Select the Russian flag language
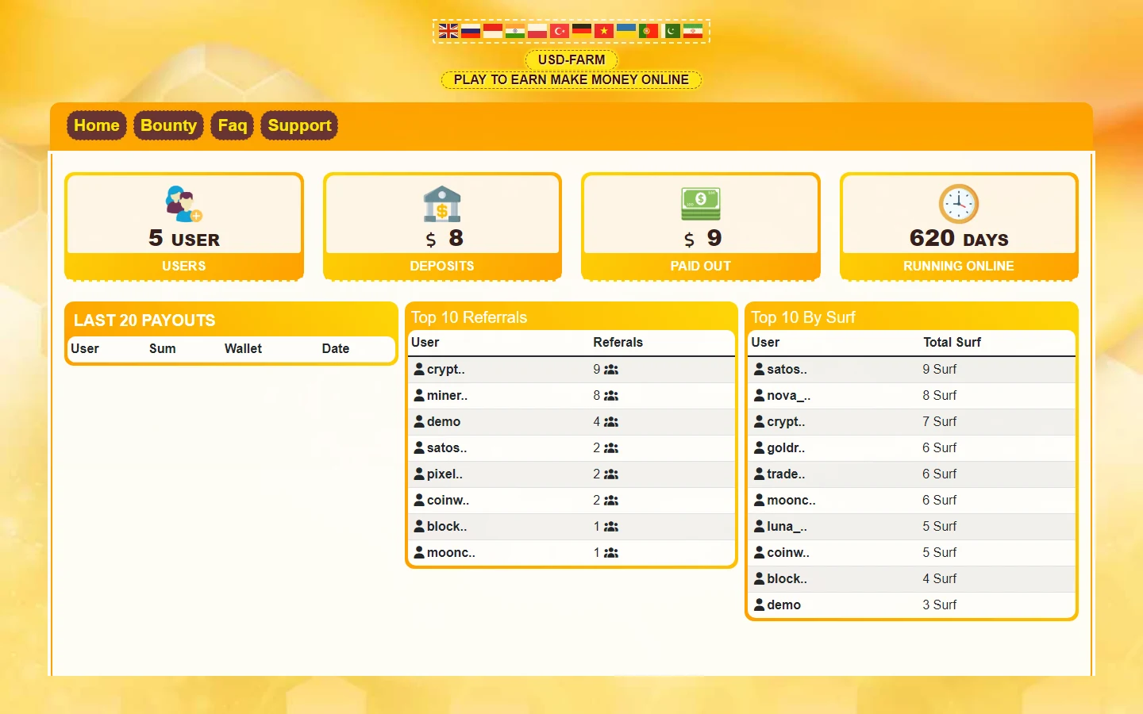Screen dimensions: 1143x714 (x=471, y=31)
